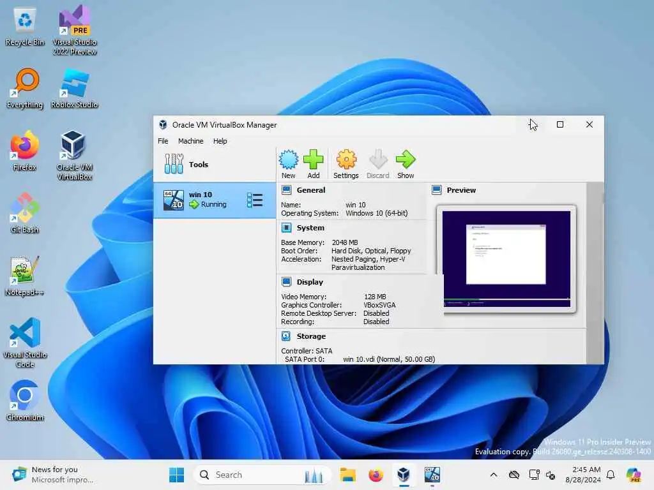This screenshot has height=490, width=654.
Task: Select Visual Studio Code desktop icon
Action: 25,343
